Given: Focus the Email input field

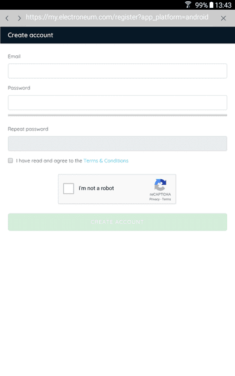Looking at the screenshot, I should pos(117,71).
